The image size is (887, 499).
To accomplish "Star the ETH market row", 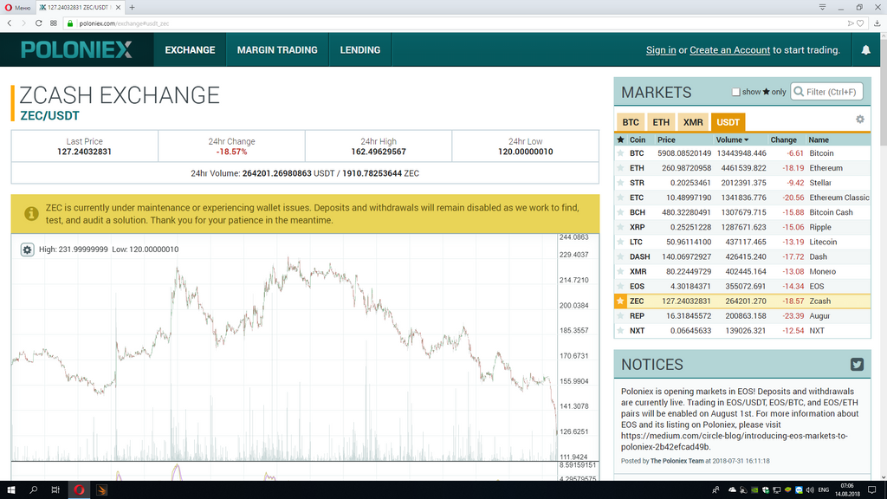I will pyautogui.click(x=620, y=168).
